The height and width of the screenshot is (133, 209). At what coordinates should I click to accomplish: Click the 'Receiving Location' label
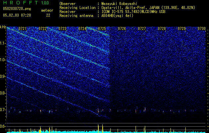77,8
